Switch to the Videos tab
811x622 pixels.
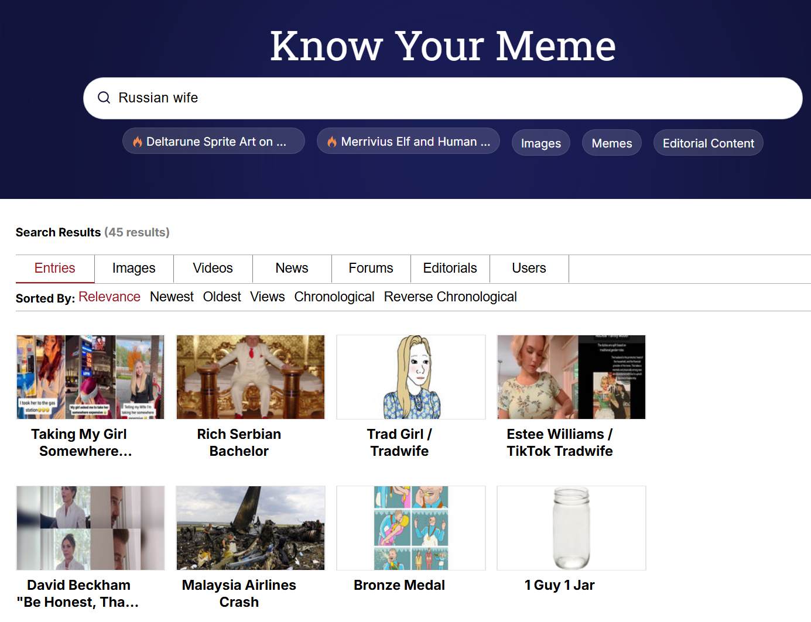(x=213, y=269)
